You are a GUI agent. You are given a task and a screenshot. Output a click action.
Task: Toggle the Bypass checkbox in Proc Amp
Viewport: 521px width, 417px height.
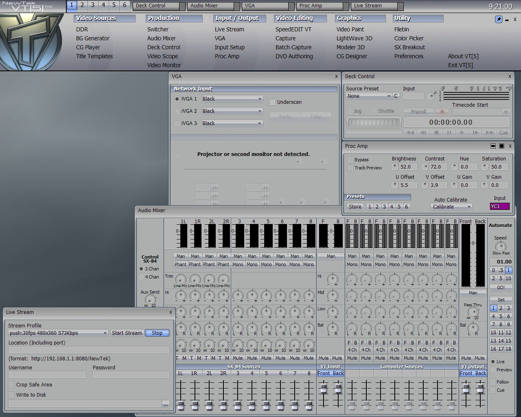(x=350, y=160)
